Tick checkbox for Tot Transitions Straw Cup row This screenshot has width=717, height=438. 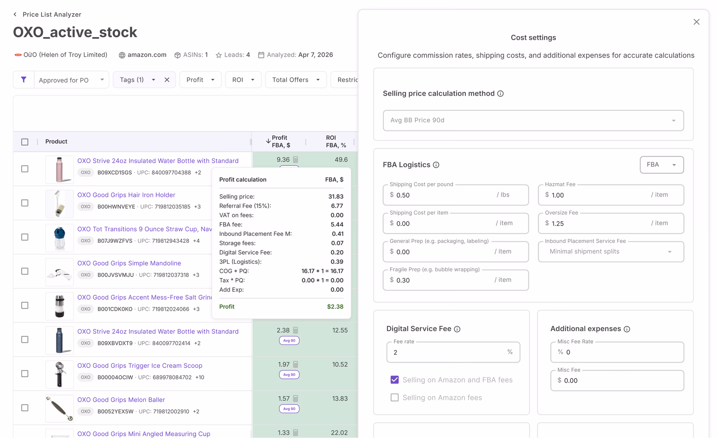pyautogui.click(x=25, y=237)
